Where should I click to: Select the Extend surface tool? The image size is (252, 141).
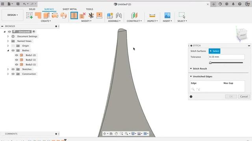(x=99, y=16)
